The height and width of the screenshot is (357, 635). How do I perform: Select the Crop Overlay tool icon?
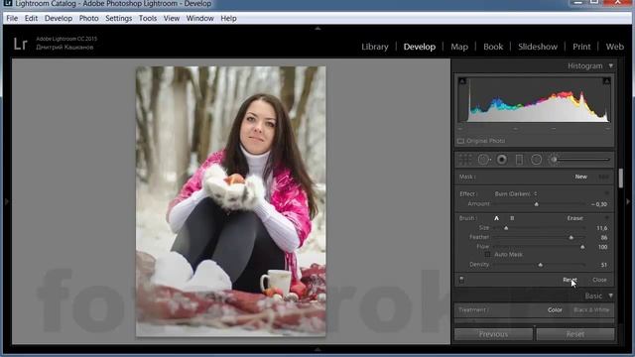pyautogui.click(x=465, y=160)
